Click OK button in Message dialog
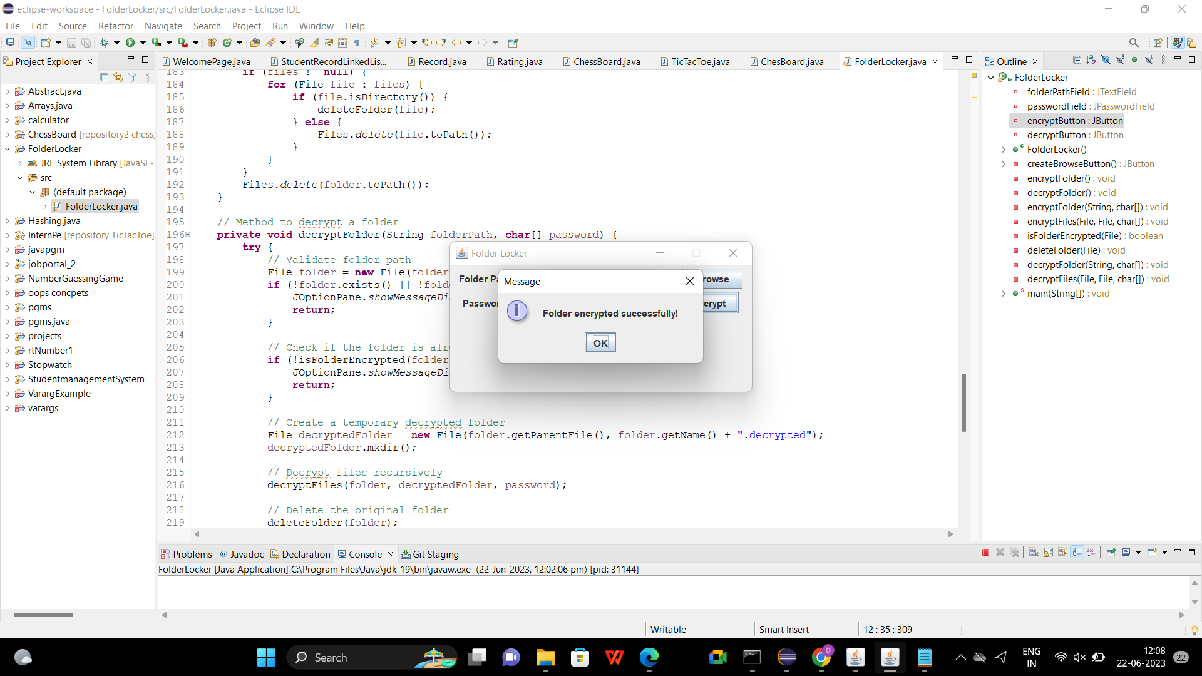This screenshot has height=676, width=1202. tap(600, 342)
